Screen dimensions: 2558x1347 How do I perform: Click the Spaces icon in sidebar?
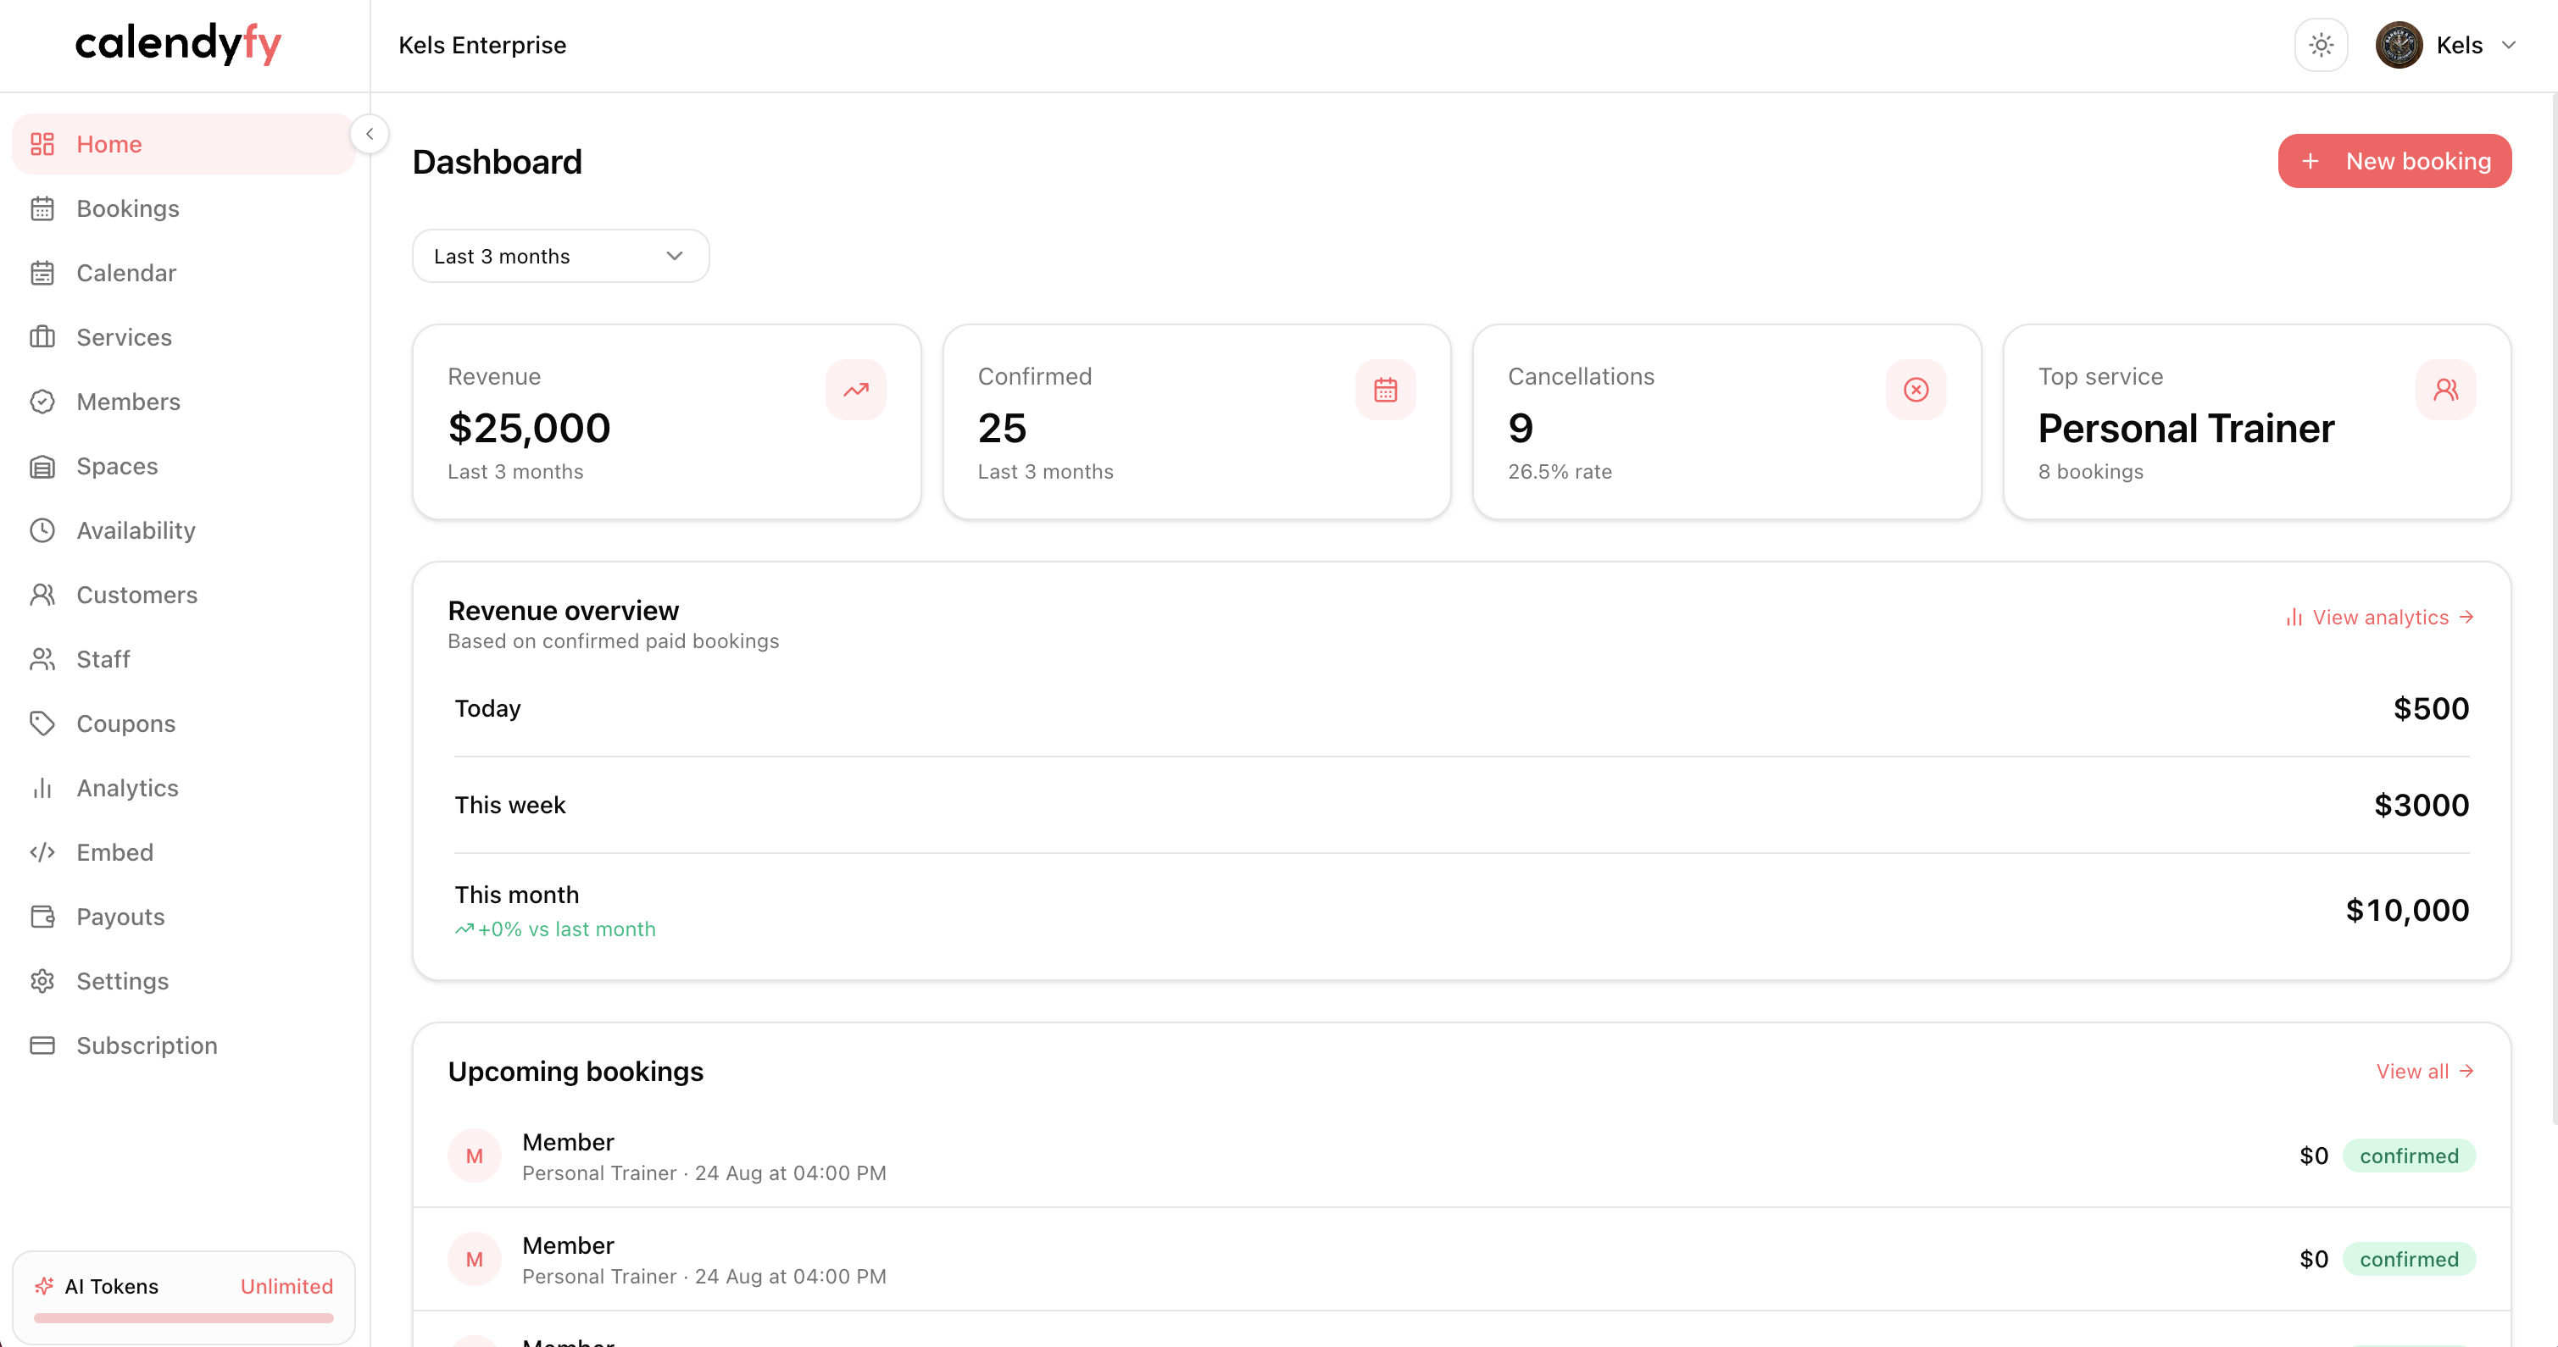(42, 467)
